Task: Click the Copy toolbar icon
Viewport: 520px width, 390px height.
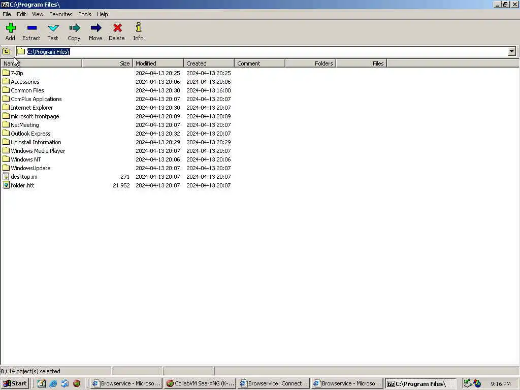Action: 74,28
